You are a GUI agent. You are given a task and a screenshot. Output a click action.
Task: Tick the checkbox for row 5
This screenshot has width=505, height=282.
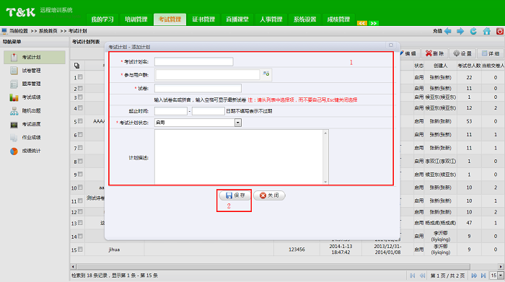point(80,121)
